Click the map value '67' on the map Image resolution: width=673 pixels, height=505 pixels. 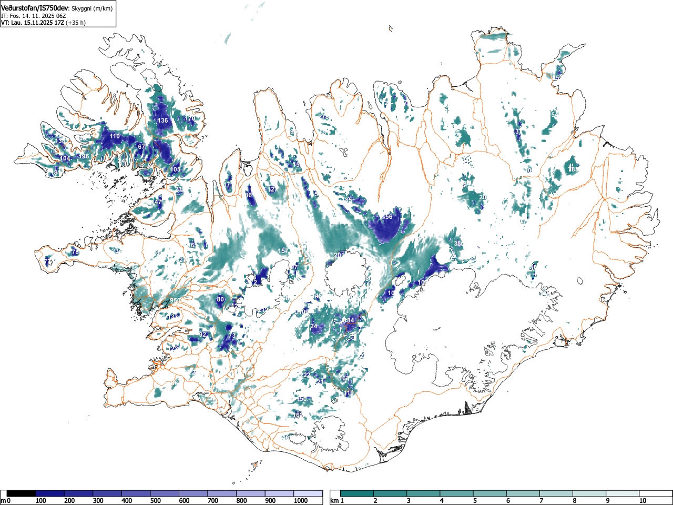point(141,147)
